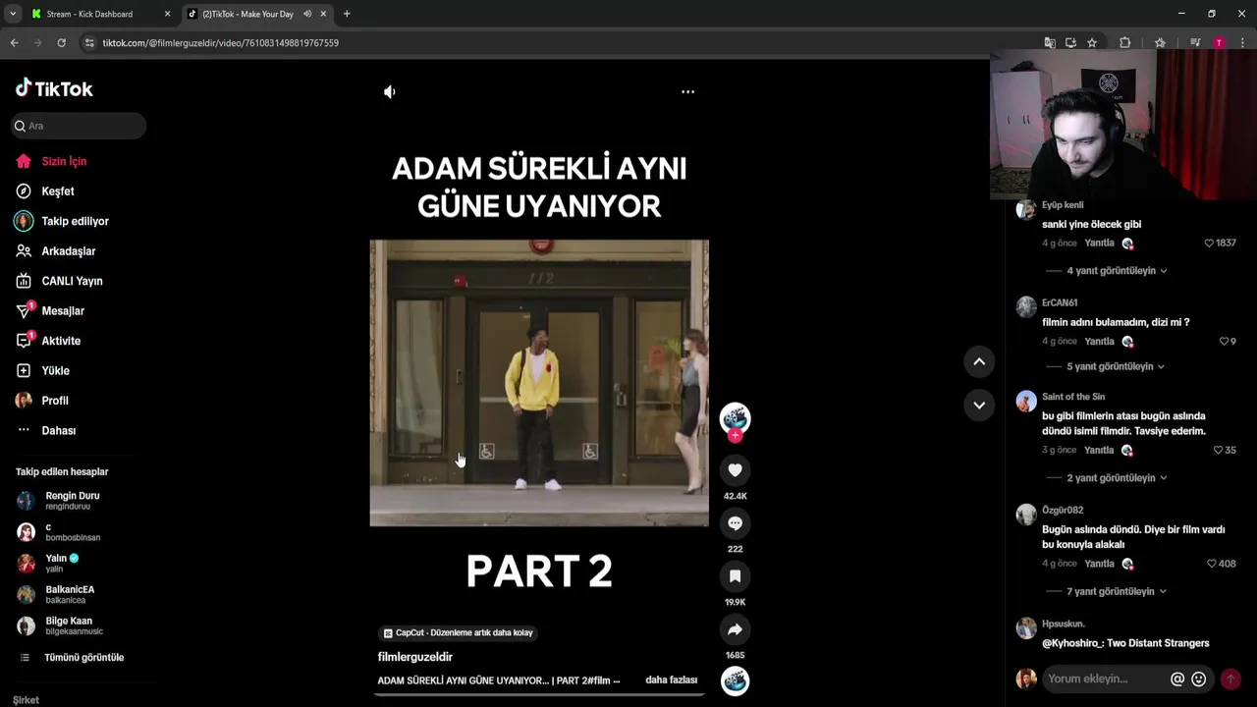Like Saint of the Sin's comment
1257x707 pixels.
point(1218,450)
